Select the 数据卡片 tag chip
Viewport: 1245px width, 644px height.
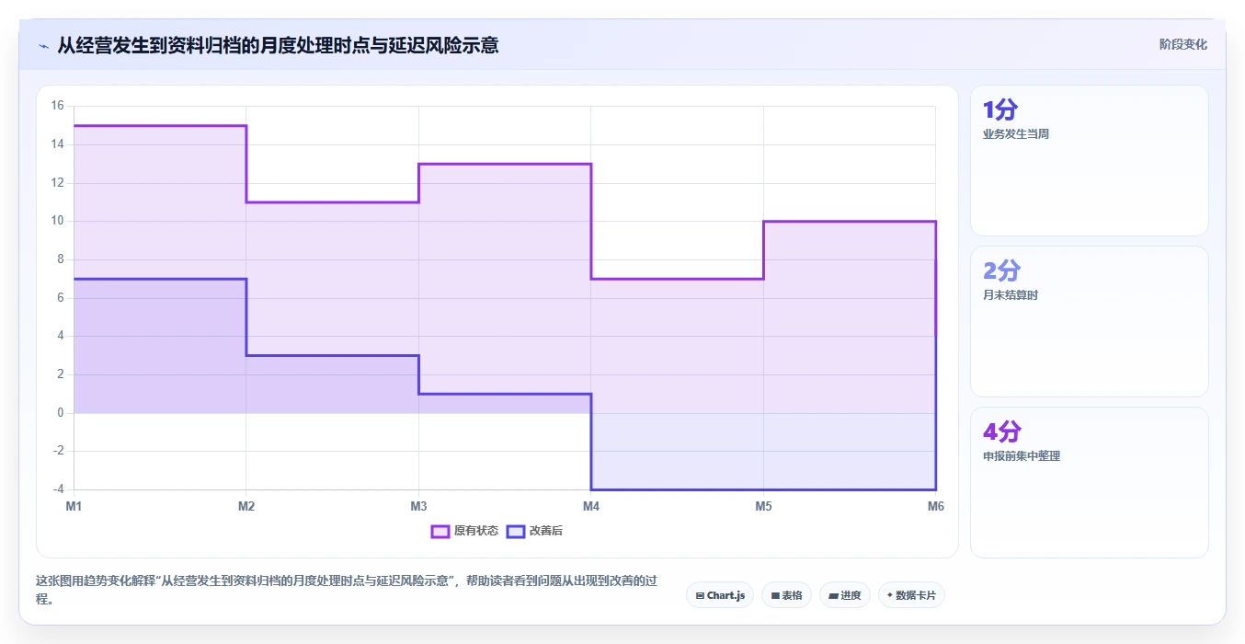(911, 595)
